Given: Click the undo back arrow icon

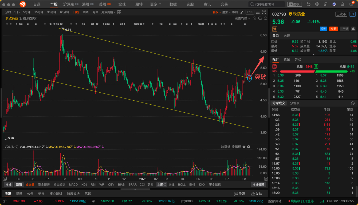Looking at the screenshot, I should [x=308, y=4].
